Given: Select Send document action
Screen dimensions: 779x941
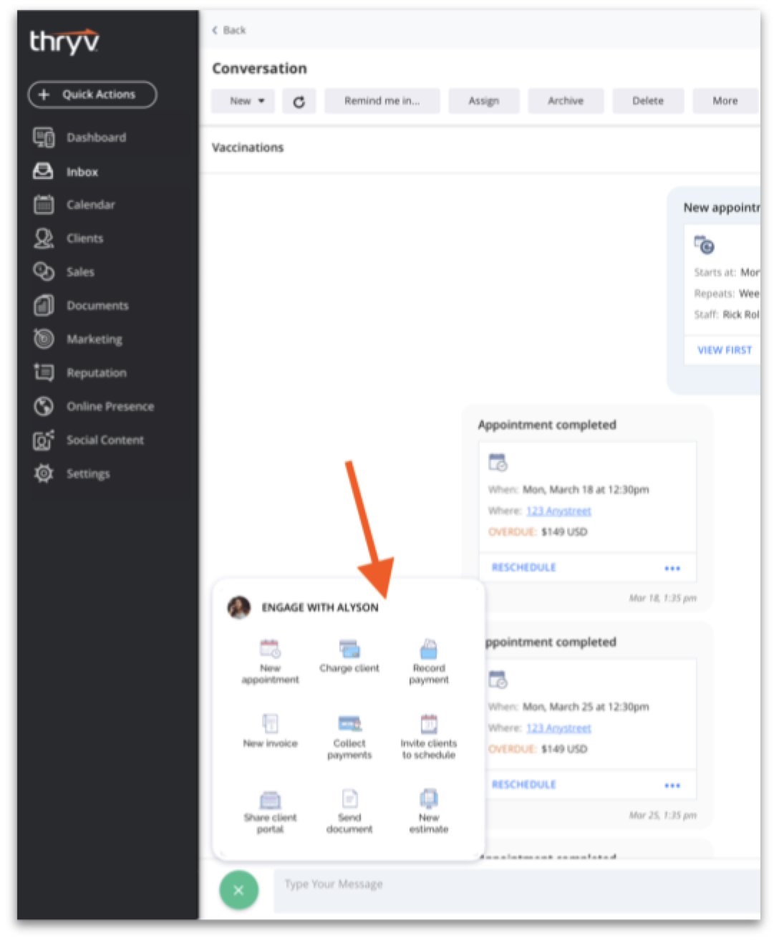Looking at the screenshot, I should [349, 811].
